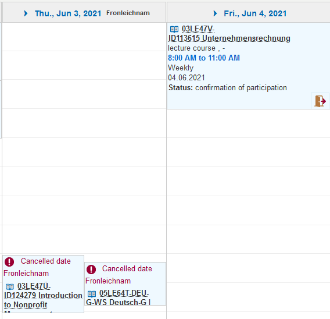Click 'Cancelled date' text on Deutsch-G entry

[127, 268]
